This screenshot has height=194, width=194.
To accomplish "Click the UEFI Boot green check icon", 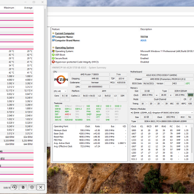I will point(53,55).
